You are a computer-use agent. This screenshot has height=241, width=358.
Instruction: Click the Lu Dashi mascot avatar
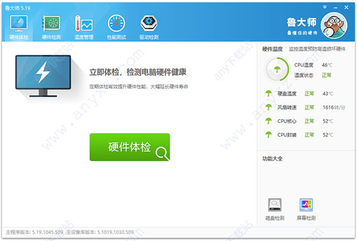335,26
